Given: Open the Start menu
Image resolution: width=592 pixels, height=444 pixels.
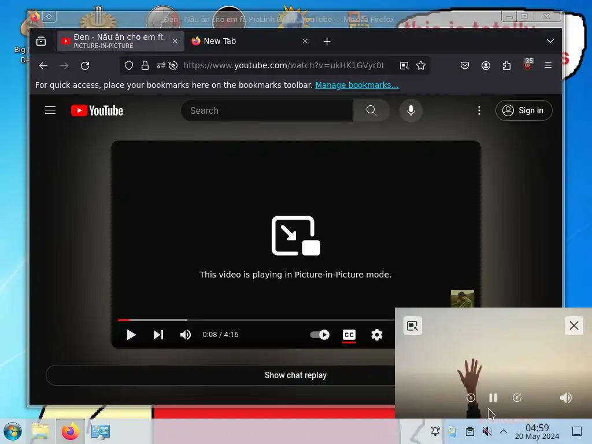Looking at the screenshot, I should point(13,431).
